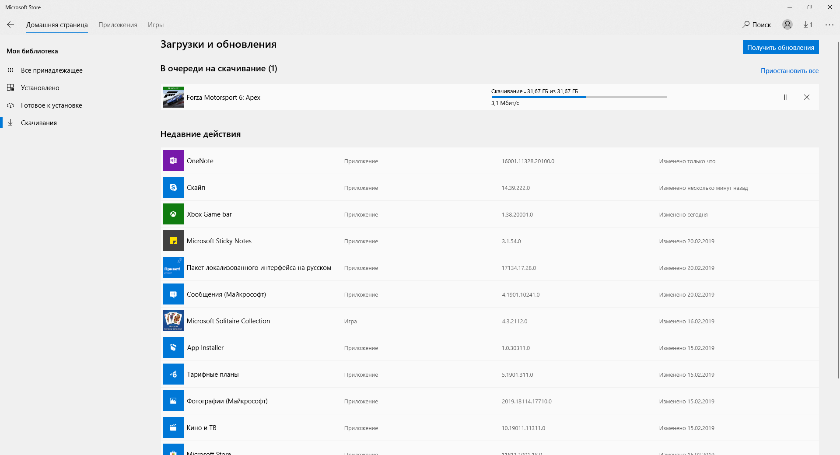Image resolution: width=840 pixels, height=455 pixels.
Task: Click OneNote version 16001.11328.20100.0
Action: pos(528,161)
